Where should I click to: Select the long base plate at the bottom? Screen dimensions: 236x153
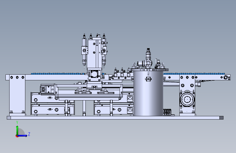click(115, 118)
